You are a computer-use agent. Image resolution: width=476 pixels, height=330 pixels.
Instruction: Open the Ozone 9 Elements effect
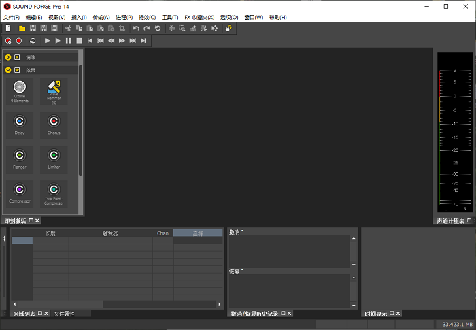[x=20, y=90]
